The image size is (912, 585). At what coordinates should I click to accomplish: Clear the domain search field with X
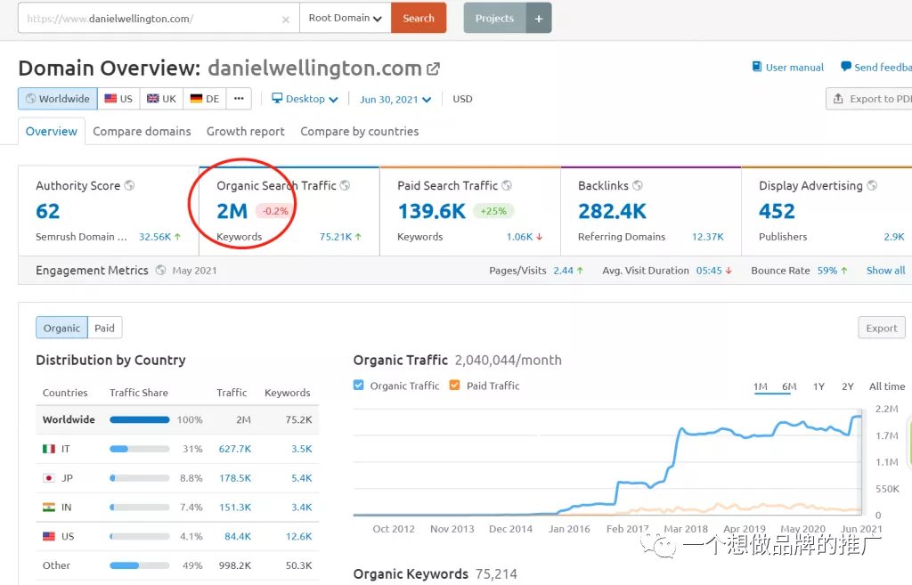[x=286, y=20]
